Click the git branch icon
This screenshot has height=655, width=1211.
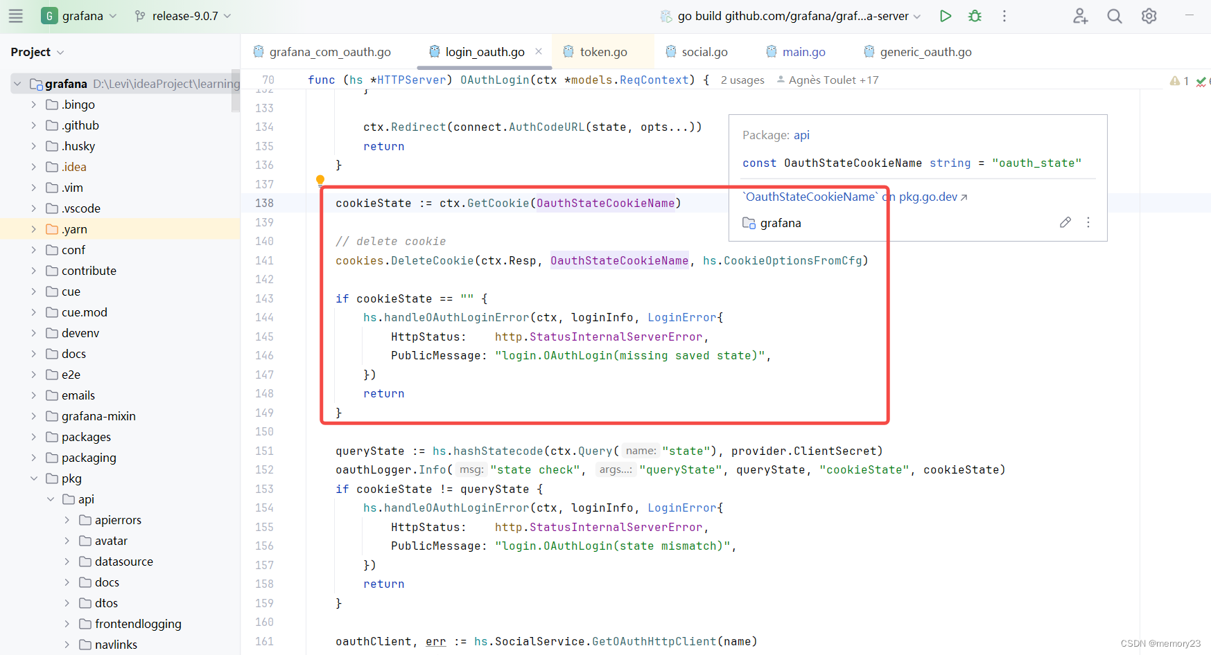coord(140,16)
